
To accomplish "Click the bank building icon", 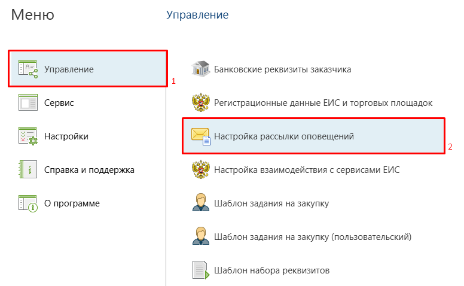I will [199, 69].
